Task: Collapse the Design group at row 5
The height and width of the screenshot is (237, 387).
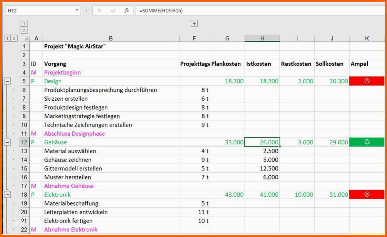Action: point(7,81)
